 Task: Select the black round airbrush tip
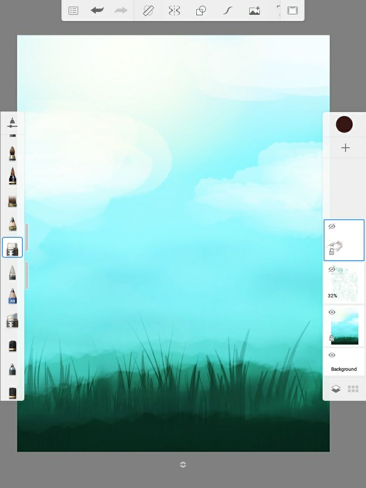(x=12, y=346)
